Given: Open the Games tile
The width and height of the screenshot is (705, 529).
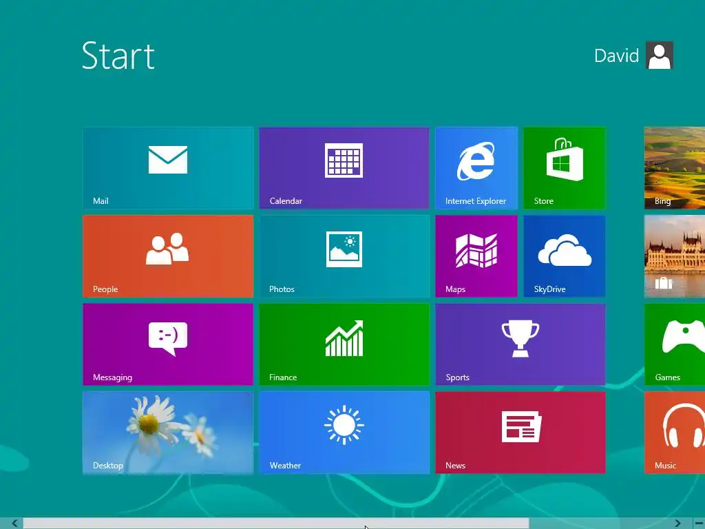Looking at the screenshot, I should [675, 344].
